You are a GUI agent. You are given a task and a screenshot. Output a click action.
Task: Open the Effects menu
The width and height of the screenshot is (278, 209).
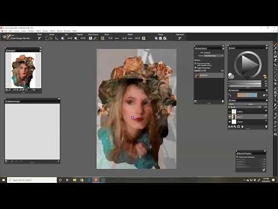click(x=53, y=31)
